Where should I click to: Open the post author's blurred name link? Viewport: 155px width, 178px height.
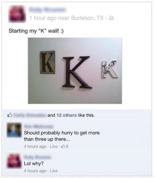pos(47,10)
